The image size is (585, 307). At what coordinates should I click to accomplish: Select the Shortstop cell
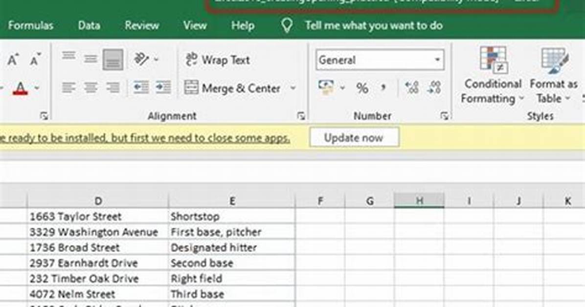point(232,217)
